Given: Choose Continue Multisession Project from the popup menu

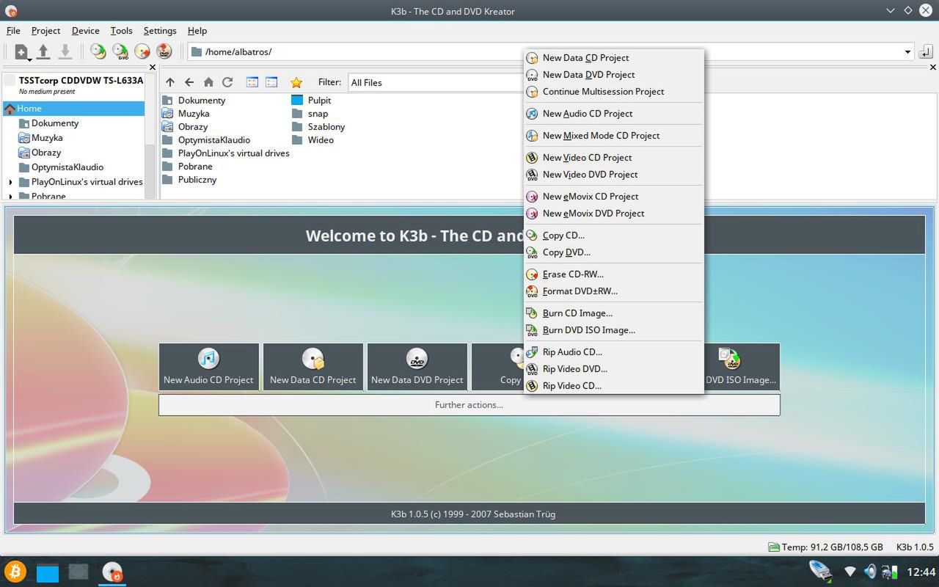Looking at the screenshot, I should [x=614, y=92].
